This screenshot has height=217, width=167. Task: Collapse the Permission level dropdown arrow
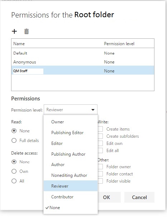(x=93, y=110)
